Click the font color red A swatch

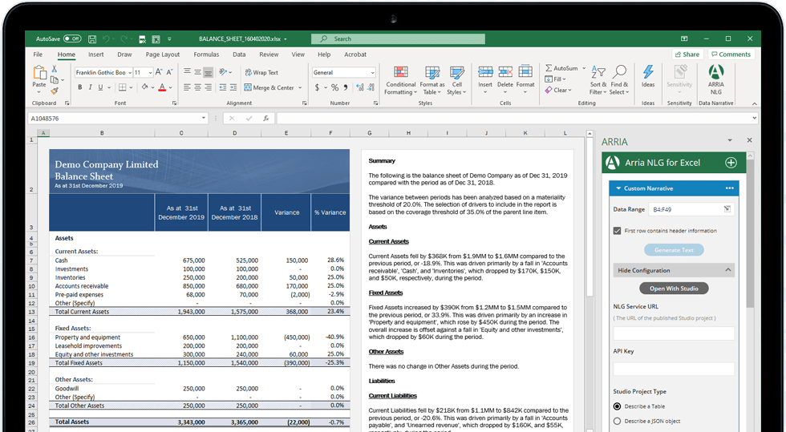coord(161,87)
